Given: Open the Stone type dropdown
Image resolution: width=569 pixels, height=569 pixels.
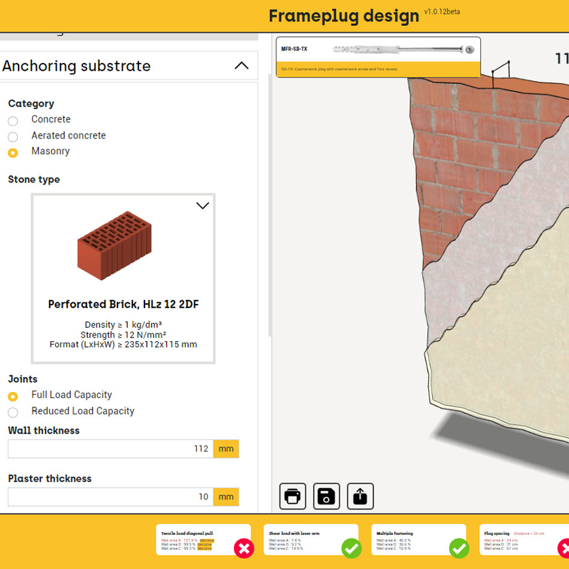Looking at the screenshot, I should (202, 205).
